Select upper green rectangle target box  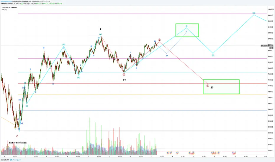coord(187,30)
